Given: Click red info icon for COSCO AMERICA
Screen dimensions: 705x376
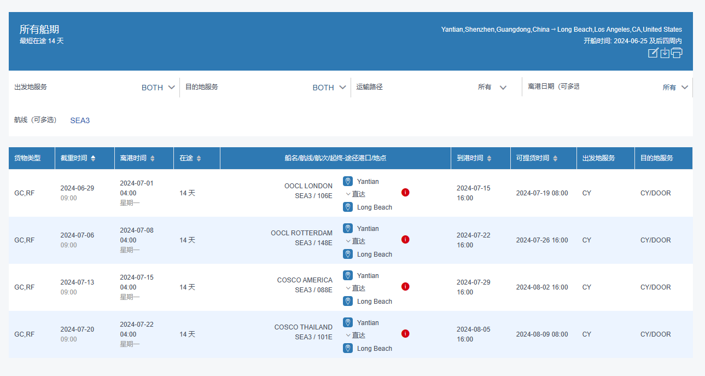Looking at the screenshot, I should tap(405, 287).
